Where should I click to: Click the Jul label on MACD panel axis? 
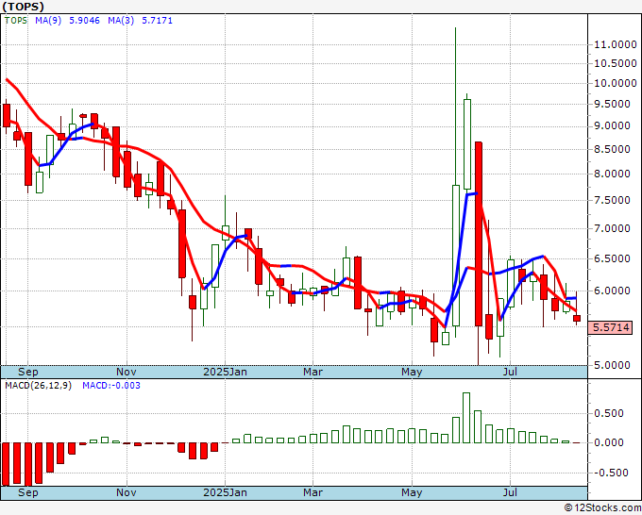511,492
